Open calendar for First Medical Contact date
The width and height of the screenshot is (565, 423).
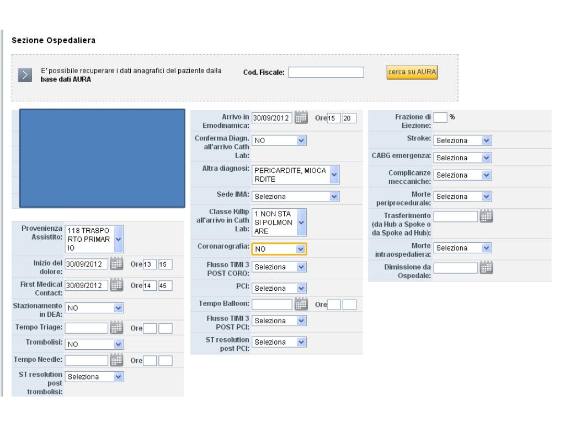click(x=117, y=285)
